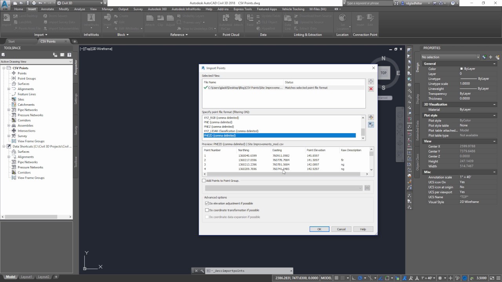Select the file row in Selected Files
The height and width of the screenshot is (282, 502).
click(284, 88)
